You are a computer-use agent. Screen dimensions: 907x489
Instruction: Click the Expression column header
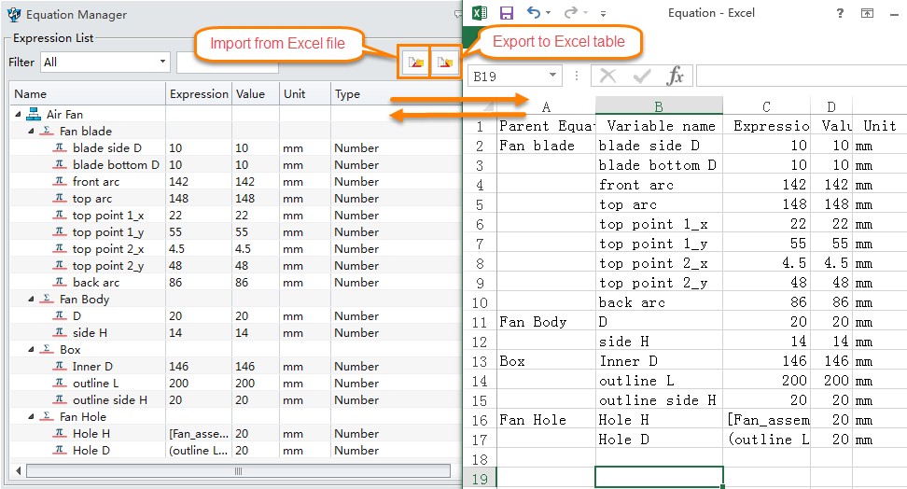pos(199,93)
